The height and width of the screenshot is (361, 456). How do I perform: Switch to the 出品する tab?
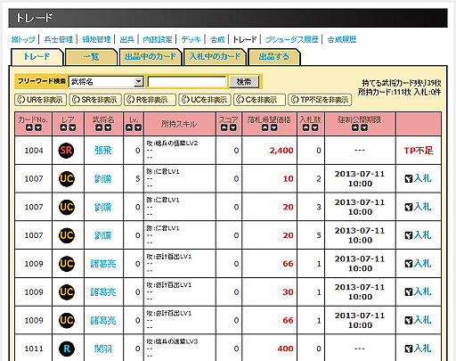click(274, 57)
